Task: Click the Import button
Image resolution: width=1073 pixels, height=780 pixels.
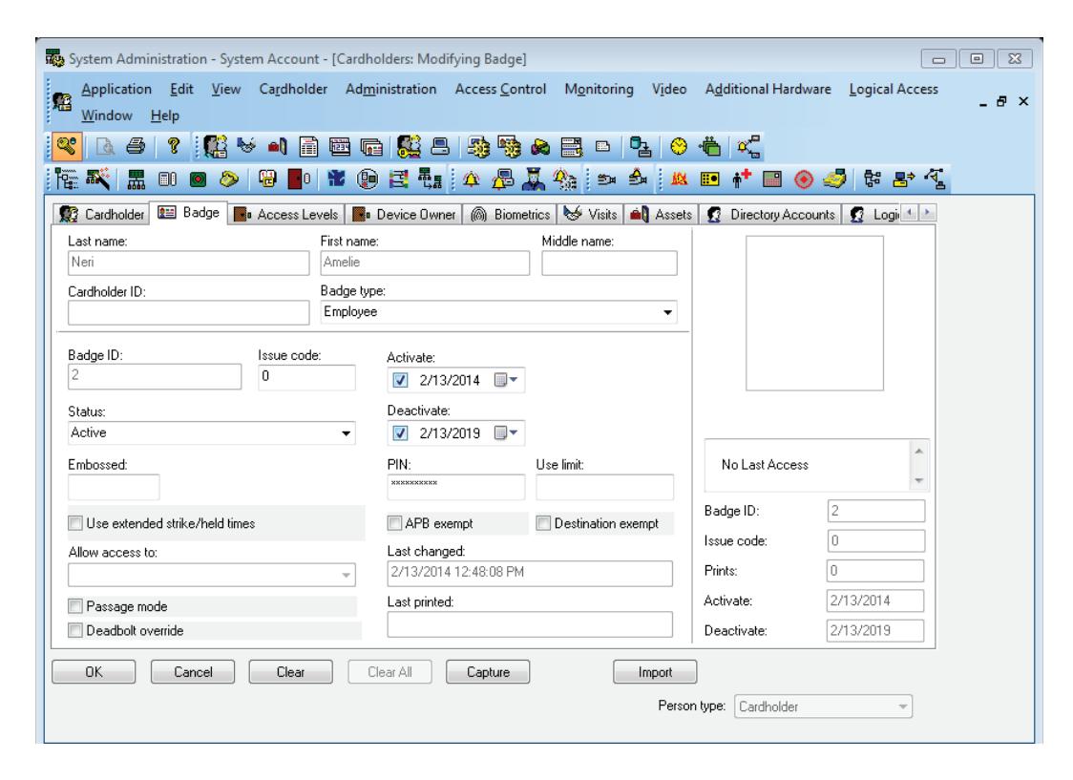Action: [x=655, y=672]
